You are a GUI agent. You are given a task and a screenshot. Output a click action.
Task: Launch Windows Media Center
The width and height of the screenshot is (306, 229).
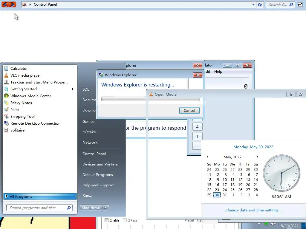click(x=40, y=96)
